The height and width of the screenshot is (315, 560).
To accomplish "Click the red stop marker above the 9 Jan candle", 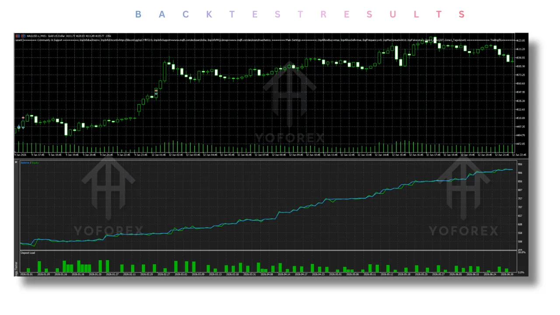I will (x=23, y=118).
